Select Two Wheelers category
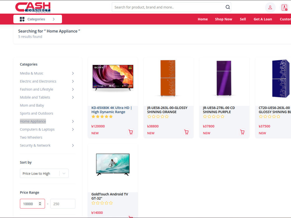The width and height of the screenshot is (291, 218). 31,137
